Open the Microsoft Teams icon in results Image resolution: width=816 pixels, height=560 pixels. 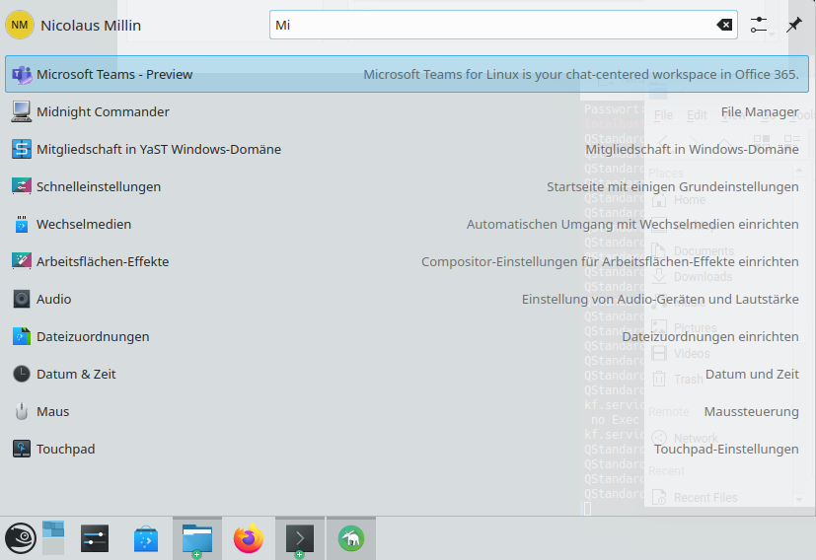(22, 74)
